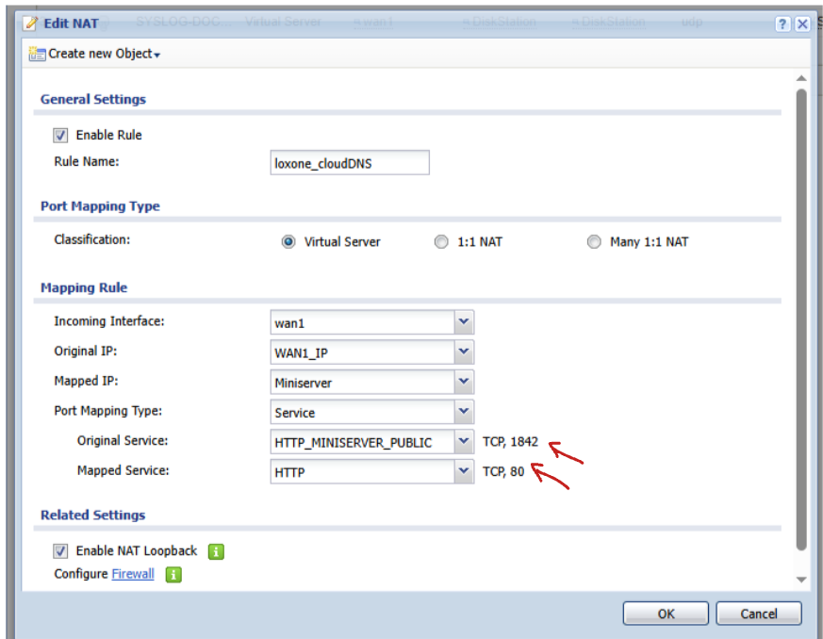Click the Cancel button
This screenshot has width=823, height=639.
759,614
